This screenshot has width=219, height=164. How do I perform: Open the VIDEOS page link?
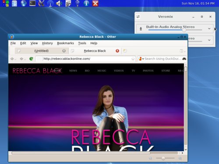click(x=119, y=71)
